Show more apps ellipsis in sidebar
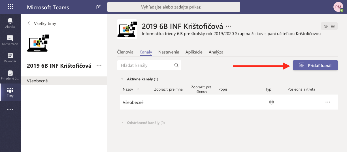Viewport: 347px width, 152px height. click(10, 110)
